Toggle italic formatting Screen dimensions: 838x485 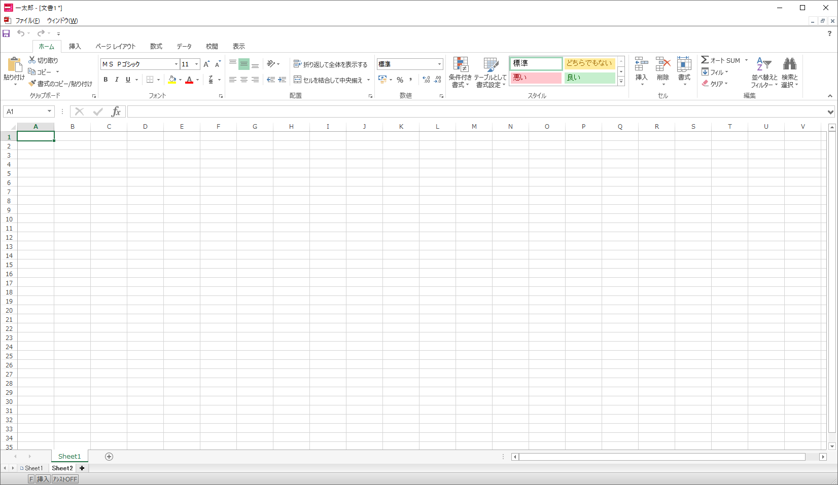[117, 80]
